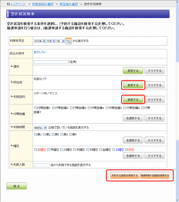The width and height of the screenshot is (179, 202).
Task: Click the 表示しない link
Action: point(40,52)
